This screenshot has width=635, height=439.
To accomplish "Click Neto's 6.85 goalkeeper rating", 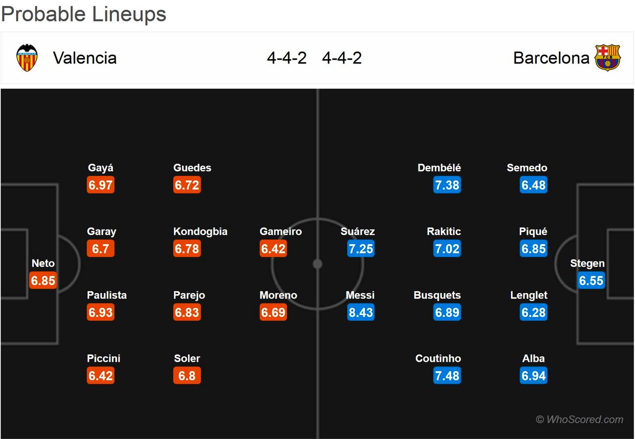I will click(x=43, y=281).
